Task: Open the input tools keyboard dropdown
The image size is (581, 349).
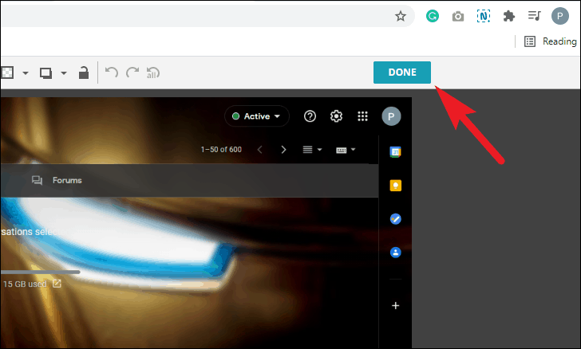Action: (x=346, y=150)
